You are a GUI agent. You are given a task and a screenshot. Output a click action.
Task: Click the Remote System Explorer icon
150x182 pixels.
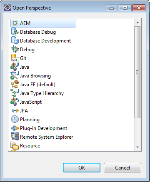pyautogui.click(x=15, y=137)
